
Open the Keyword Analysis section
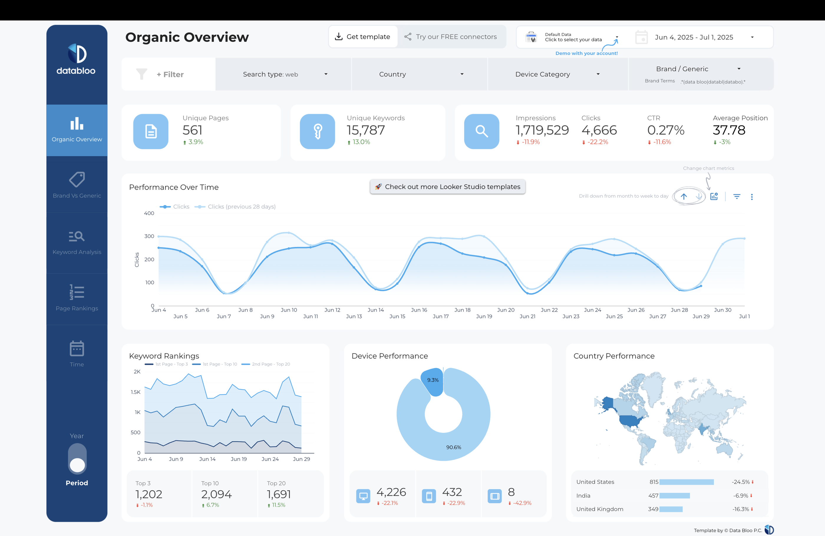point(77,241)
